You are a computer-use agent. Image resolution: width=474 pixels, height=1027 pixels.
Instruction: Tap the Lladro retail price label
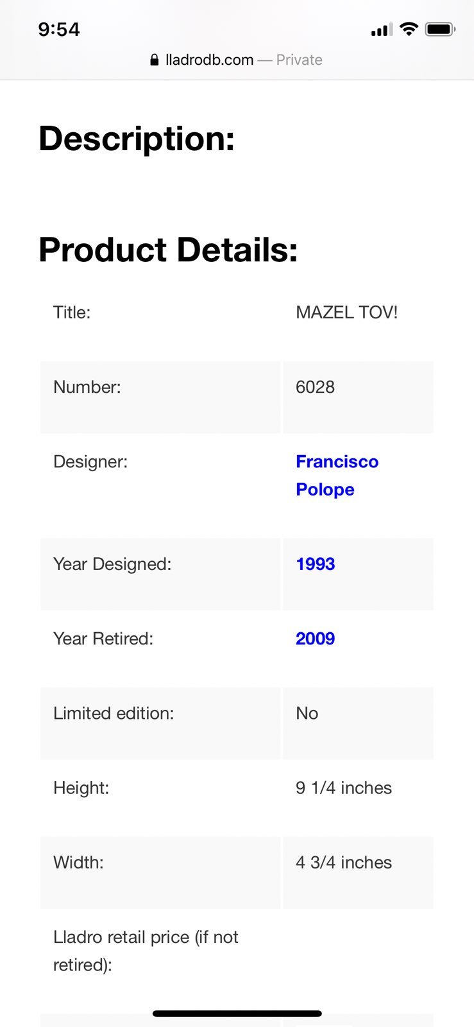click(x=146, y=951)
